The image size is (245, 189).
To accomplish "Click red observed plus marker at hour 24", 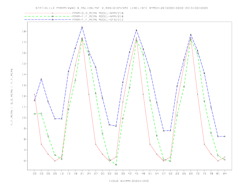I will [89, 94].
